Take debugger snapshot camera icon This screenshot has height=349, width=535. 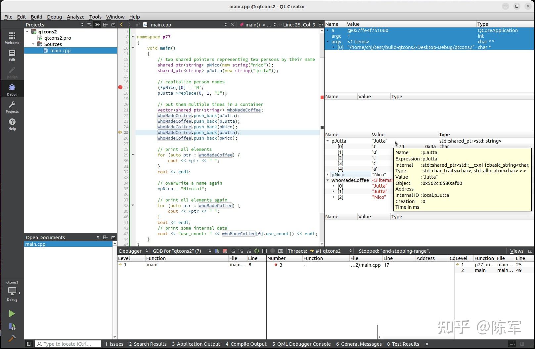click(281, 251)
